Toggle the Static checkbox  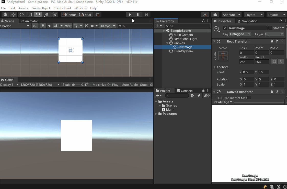(x=270, y=28)
